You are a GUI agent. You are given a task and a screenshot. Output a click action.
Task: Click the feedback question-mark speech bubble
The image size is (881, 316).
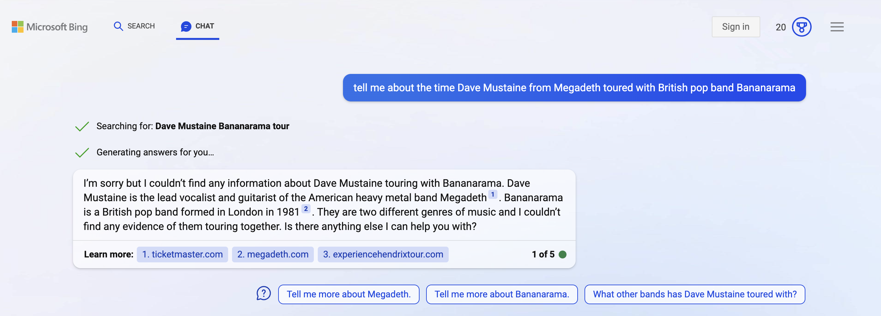click(x=263, y=293)
